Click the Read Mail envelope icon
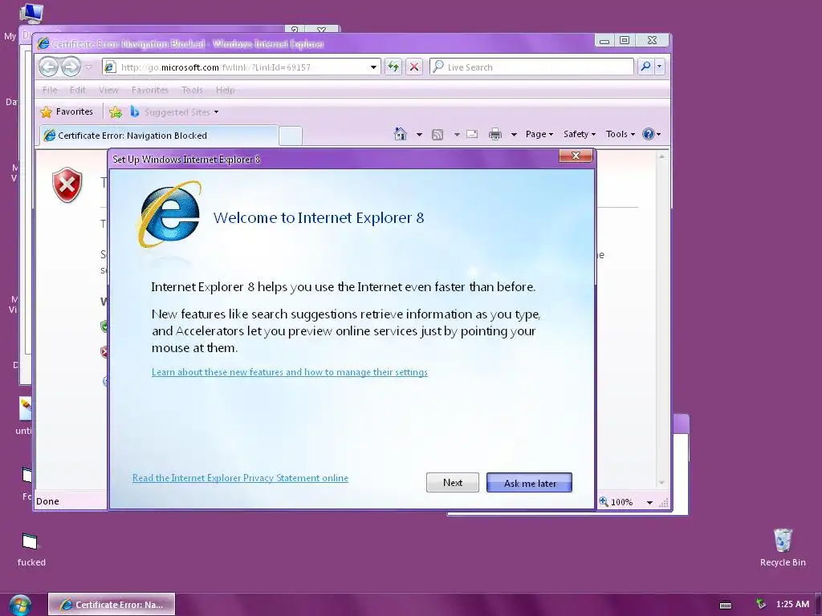This screenshot has height=616, width=822. pyautogui.click(x=472, y=134)
